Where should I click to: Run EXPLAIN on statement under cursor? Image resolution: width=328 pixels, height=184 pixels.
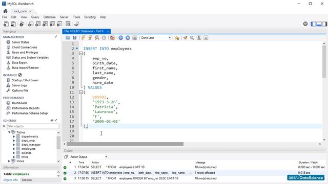tap(97, 38)
